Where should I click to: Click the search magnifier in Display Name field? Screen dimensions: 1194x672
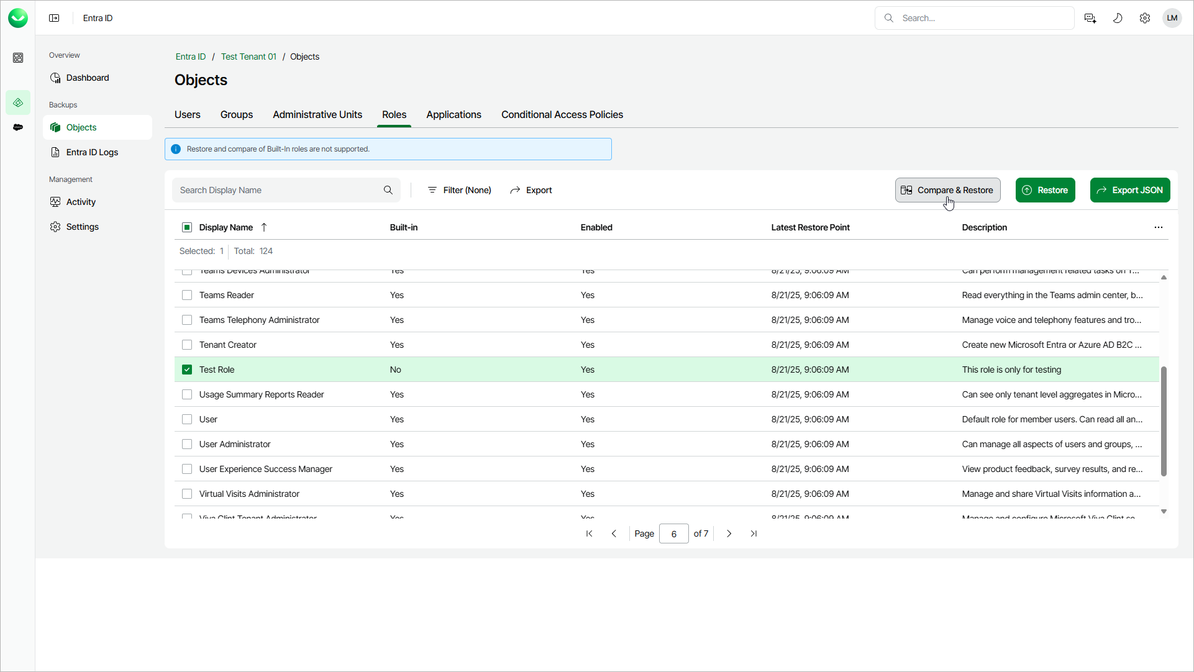click(x=388, y=190)
